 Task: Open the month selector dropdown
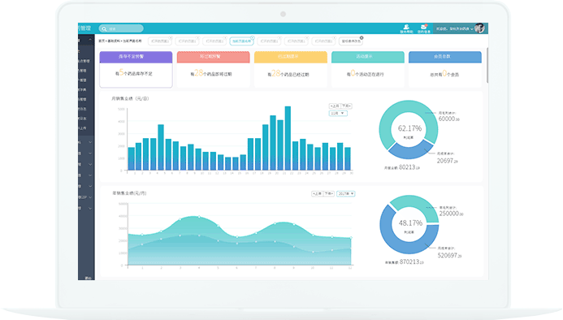tap(338, 113)
